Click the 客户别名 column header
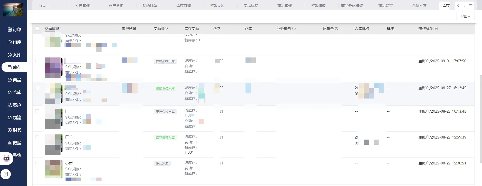Viewport: 482px width, 186px height. 129,28
